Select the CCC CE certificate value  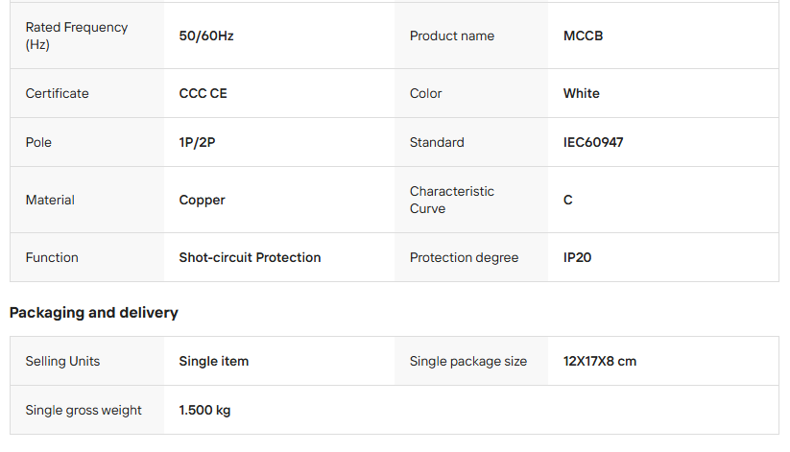[203, 93]
